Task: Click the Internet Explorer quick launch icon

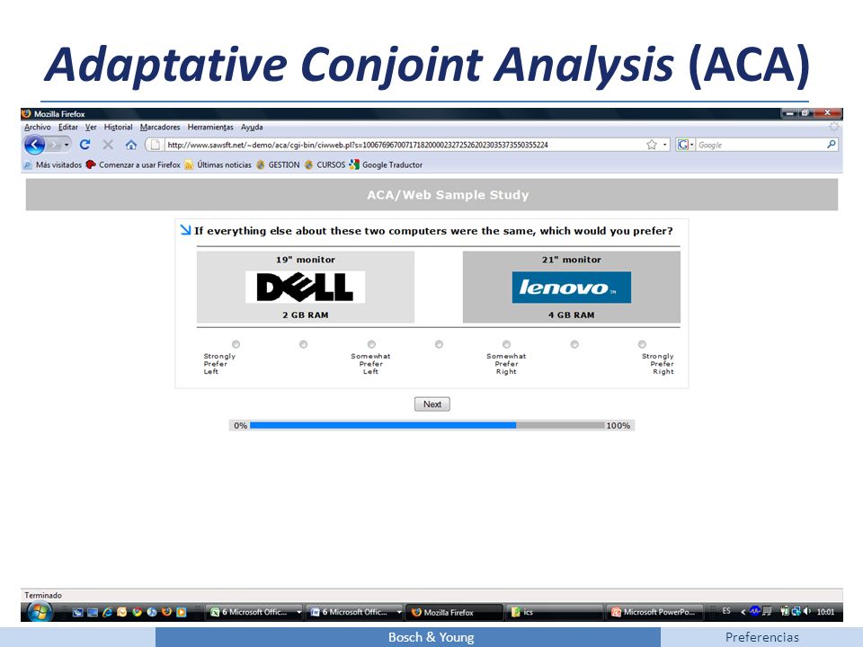Action: 107,612
